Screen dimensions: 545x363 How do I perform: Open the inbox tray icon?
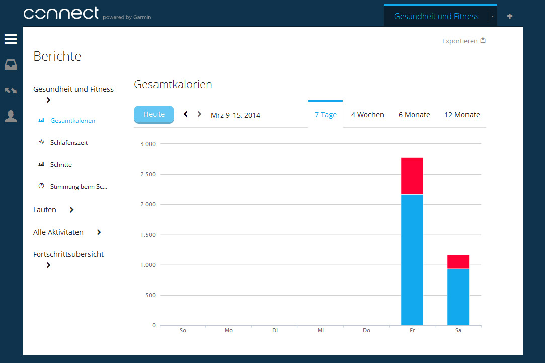tap(11, 65)
